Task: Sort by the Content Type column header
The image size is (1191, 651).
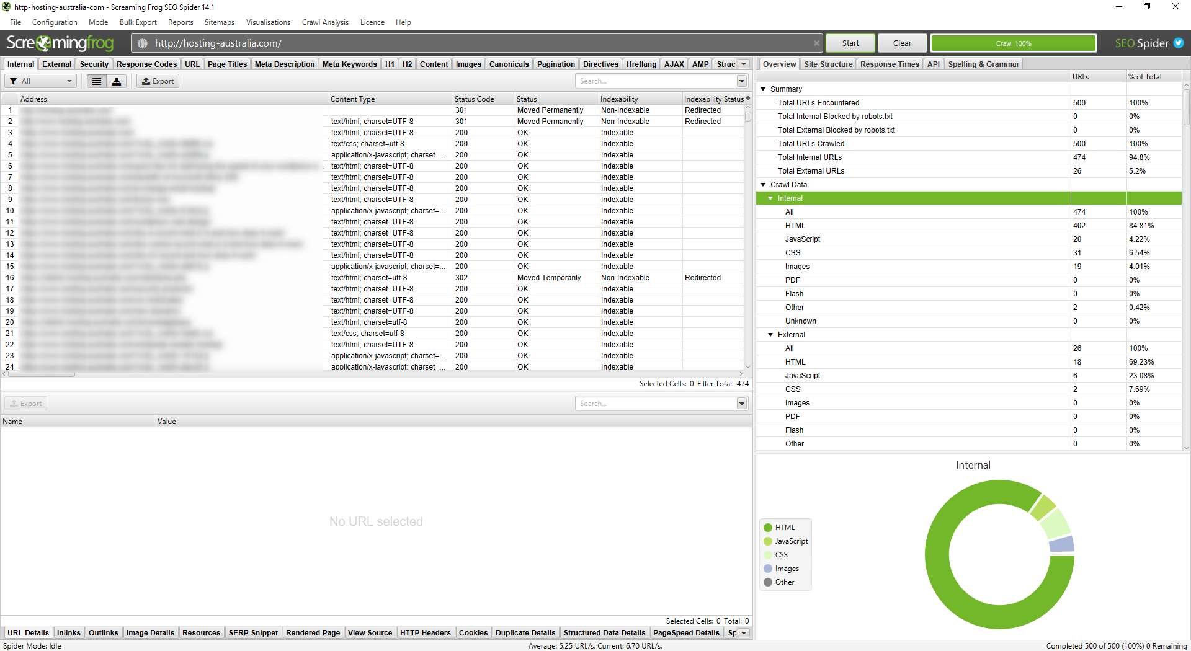Action: tap(391, 99)
